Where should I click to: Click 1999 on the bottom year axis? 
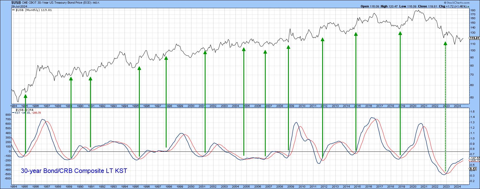tap(180, 187)
